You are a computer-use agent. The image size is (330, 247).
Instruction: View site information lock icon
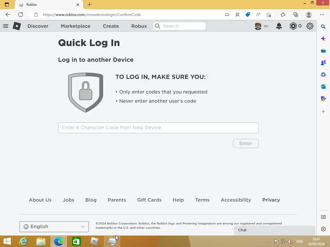coord(36,15)
